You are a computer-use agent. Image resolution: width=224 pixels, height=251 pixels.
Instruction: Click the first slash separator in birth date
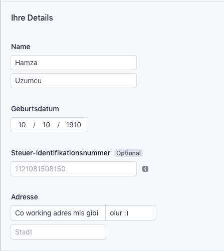point(34,125)
